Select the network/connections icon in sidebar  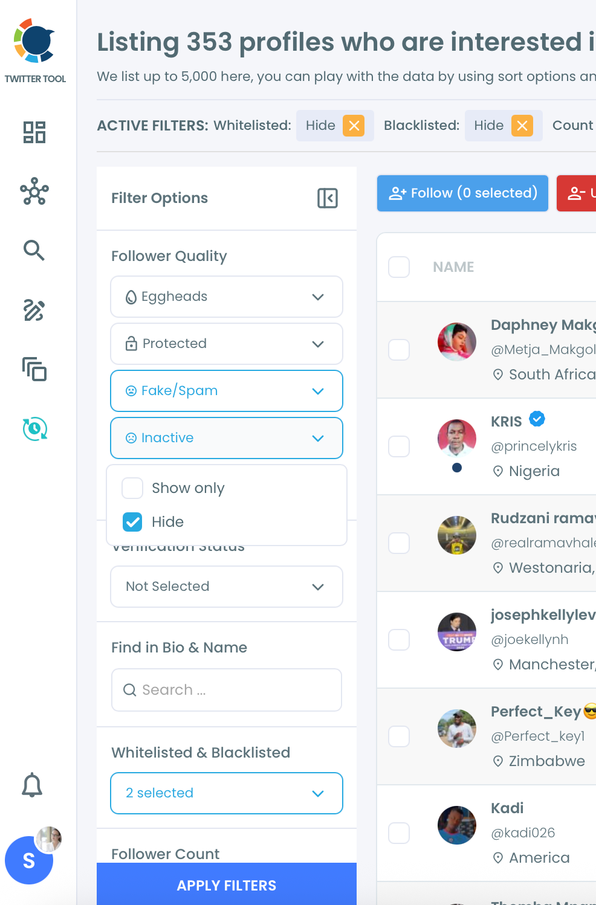click(34, 192)
